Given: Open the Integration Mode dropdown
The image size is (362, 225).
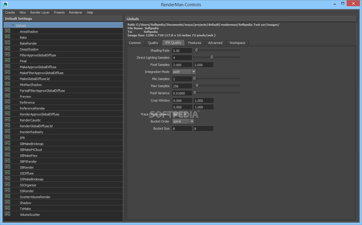Looking at the screenshot, I should tap(184, 72).
